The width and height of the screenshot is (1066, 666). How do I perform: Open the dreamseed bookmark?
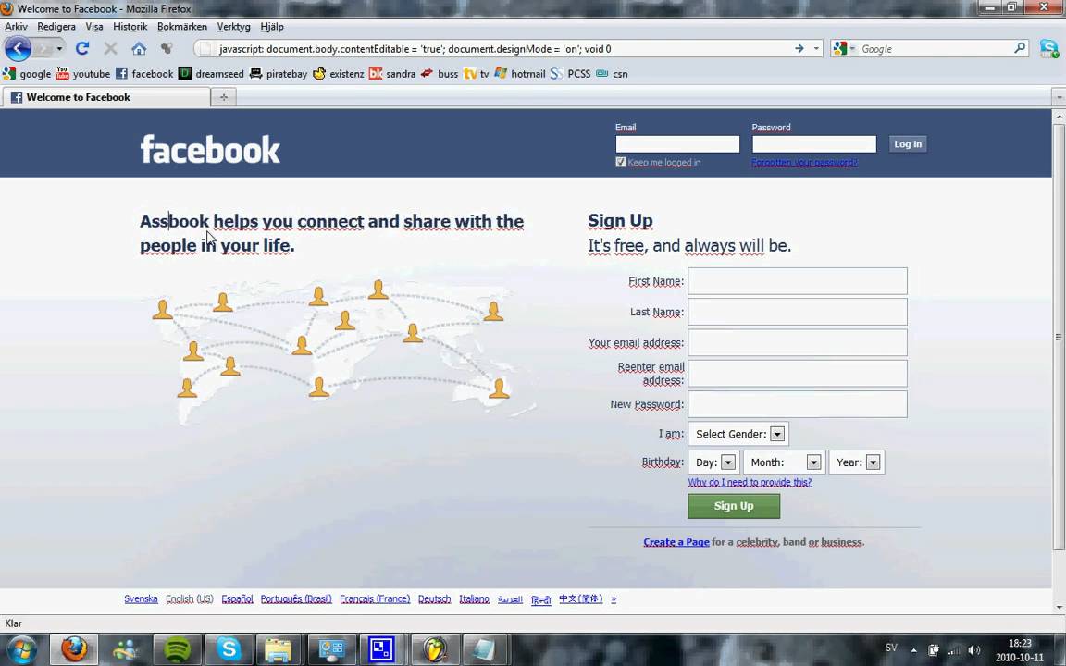coord(211,73)
